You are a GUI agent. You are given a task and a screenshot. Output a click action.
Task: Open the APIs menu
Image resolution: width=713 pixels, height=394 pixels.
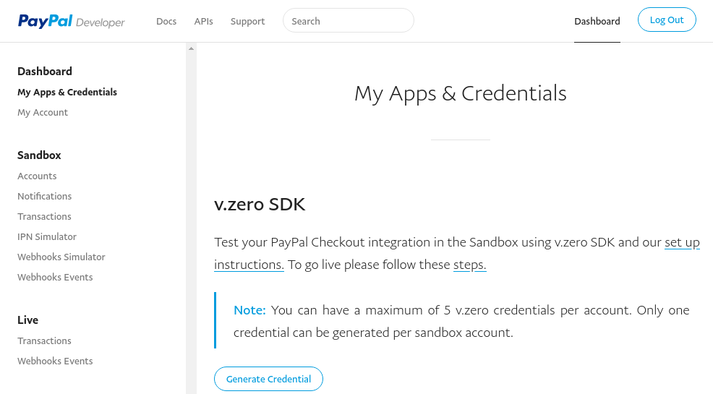point(203,22)
